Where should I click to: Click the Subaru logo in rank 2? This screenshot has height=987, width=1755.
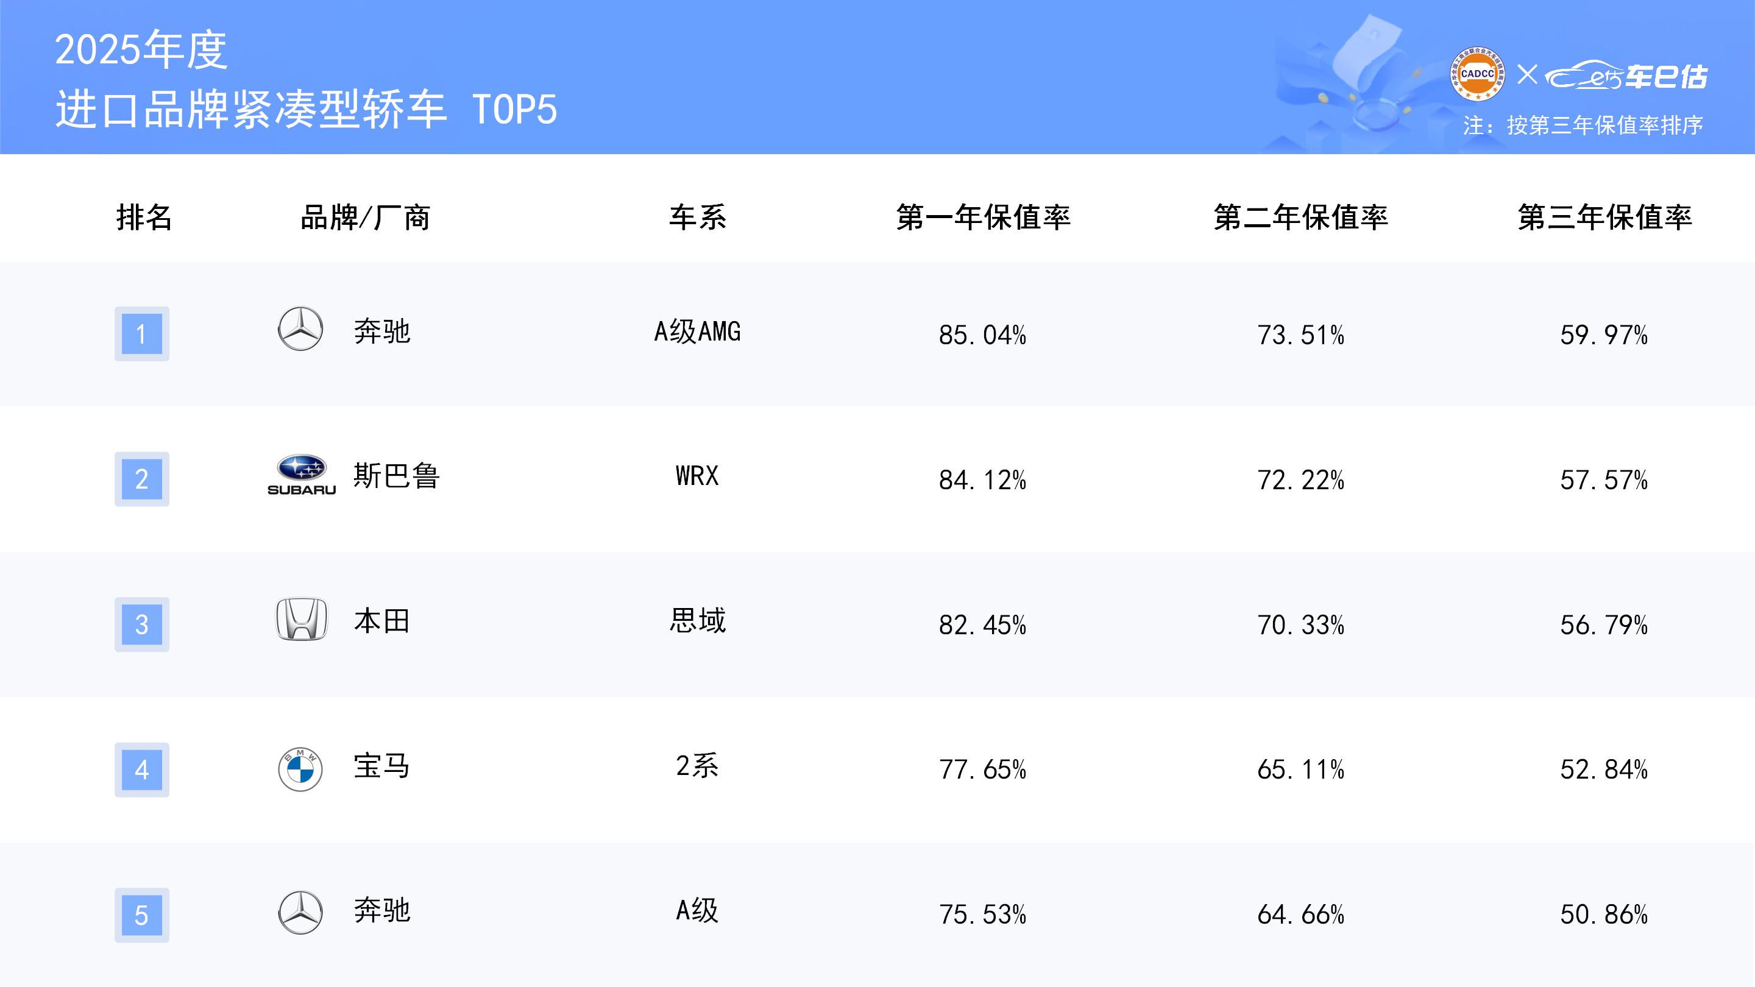tap(301, 475)
